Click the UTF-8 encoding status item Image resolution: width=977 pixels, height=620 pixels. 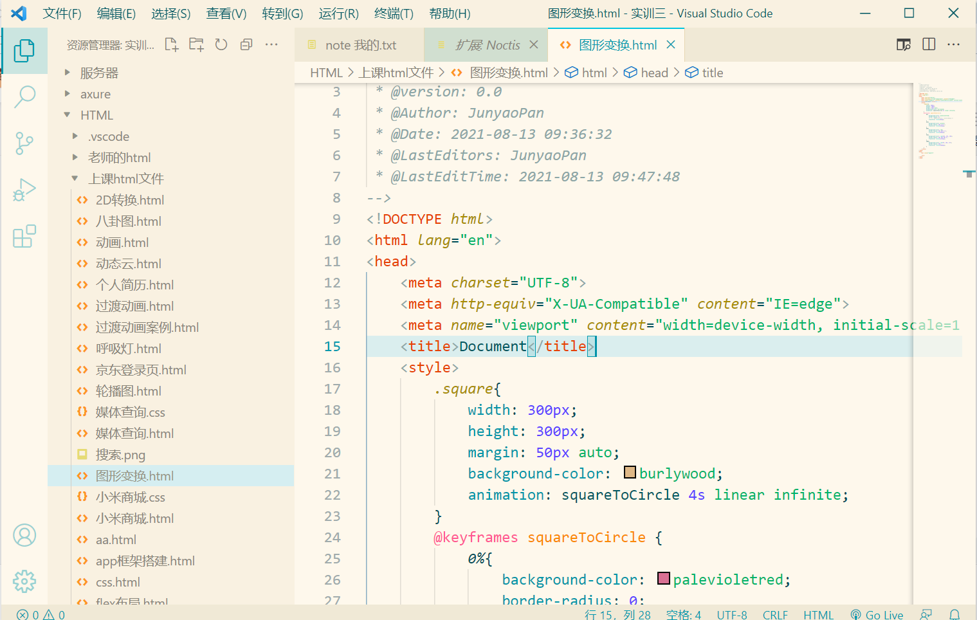tap(732, 615)
